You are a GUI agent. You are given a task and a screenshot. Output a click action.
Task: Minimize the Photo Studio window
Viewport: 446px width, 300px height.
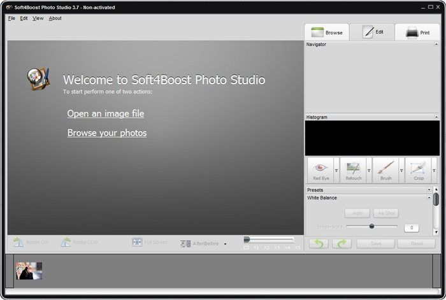coord(423,8)
